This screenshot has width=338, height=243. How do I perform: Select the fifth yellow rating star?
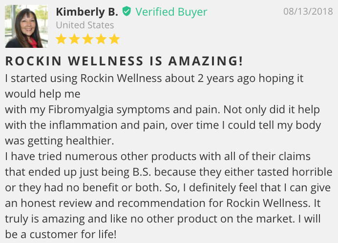pyautogui.click(x=114, y=39)
